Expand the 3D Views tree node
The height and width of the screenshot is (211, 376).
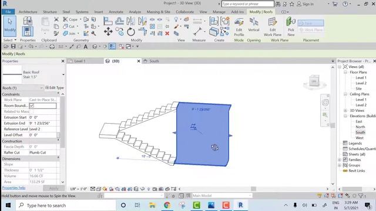pyautogui.click(x=345, y=110)
